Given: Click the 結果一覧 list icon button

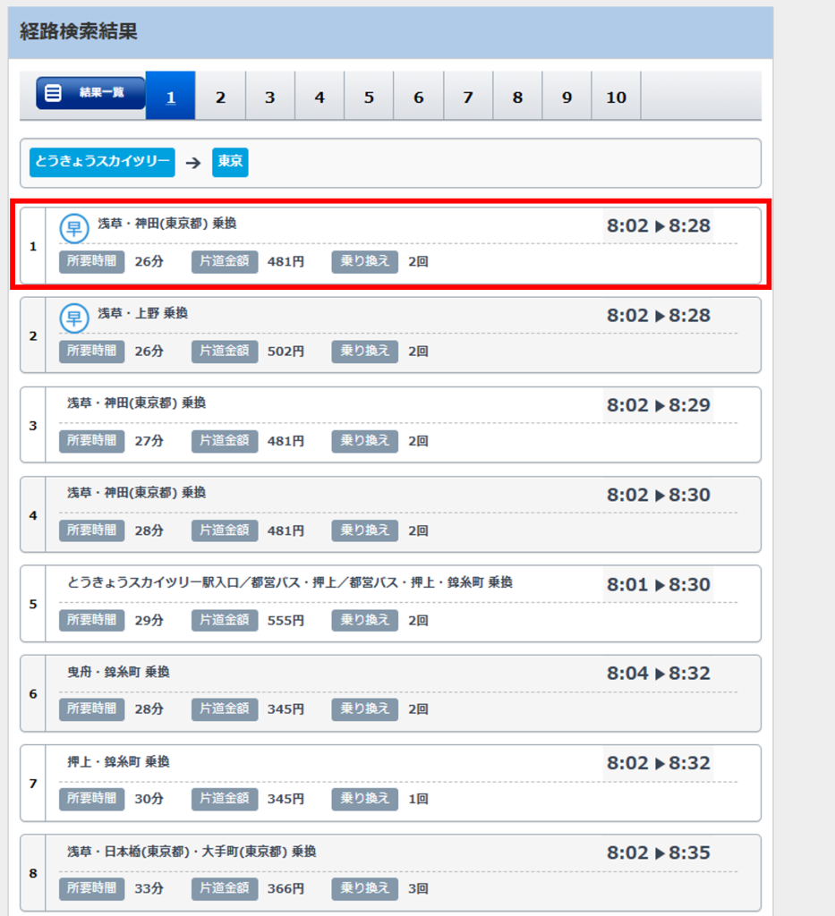Looking at the screenshot, I should 90,93.
